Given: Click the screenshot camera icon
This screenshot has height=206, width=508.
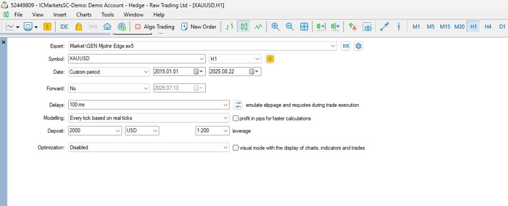Looking at the screenshot, I should coord(367,27).
